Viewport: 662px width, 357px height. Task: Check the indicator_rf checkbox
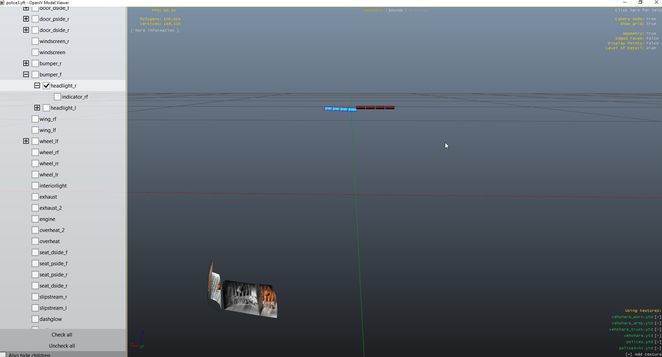click(57, 97)
